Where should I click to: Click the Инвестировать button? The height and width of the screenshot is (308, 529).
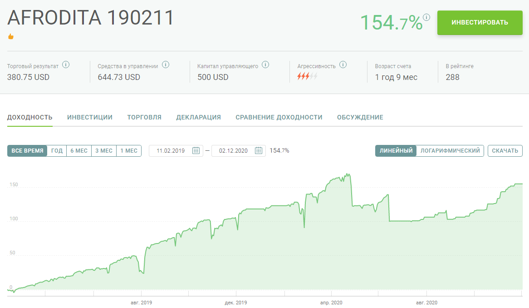tap(480, 23)
